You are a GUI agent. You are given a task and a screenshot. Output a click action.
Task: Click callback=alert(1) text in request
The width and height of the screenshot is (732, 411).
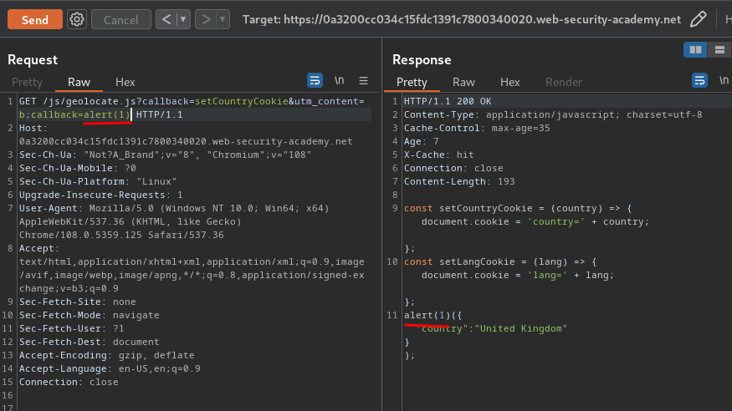[x=80, y=114]
